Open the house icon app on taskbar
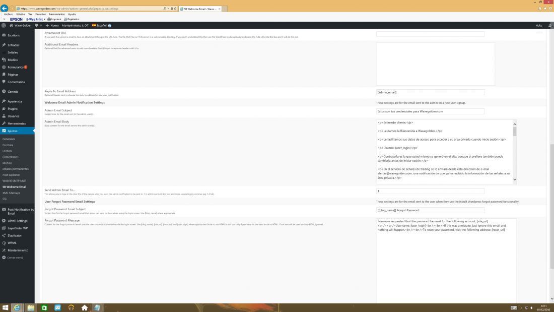Viewport: 554px width, 312px height. [85, 308]
